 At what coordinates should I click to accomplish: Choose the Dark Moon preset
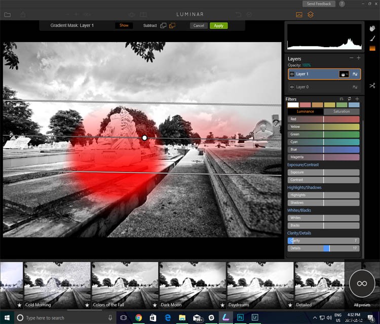point(193,285)
